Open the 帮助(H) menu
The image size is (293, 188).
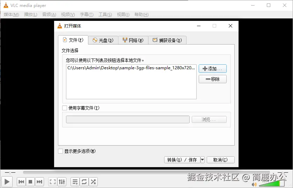[141, 15]
